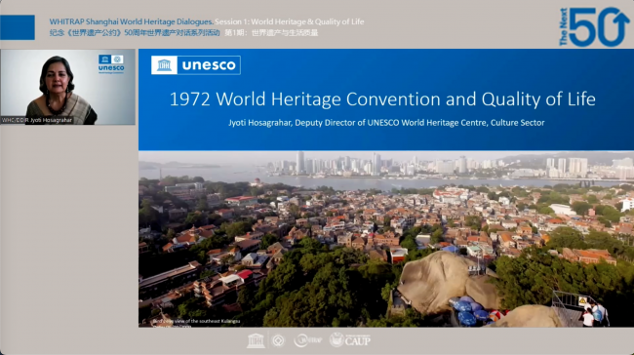
Task: Click The Next 50 logo
Action: click(594, 26)
